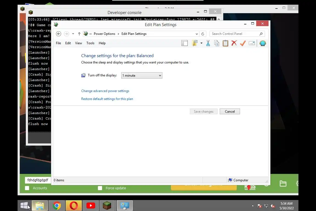Click the 0 items status text
Viewport: 316px width, 211px height.
pyautogui.click(x=59, y=180)
